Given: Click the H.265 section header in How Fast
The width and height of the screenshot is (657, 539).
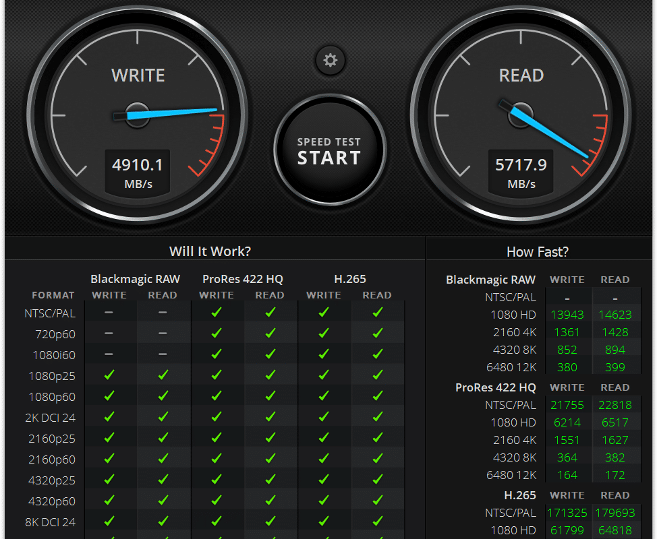Looking at the screenshot, I should point(520,495).
